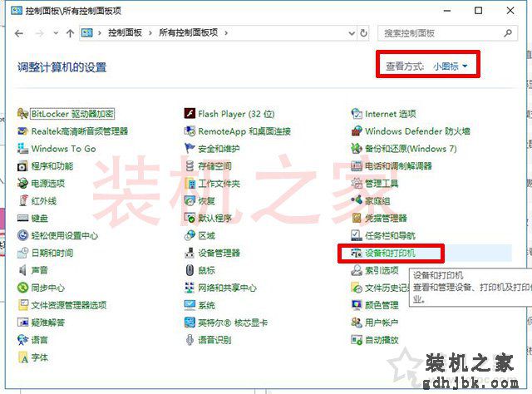Click the Flash Player (32 位) icon

[190, 114]
